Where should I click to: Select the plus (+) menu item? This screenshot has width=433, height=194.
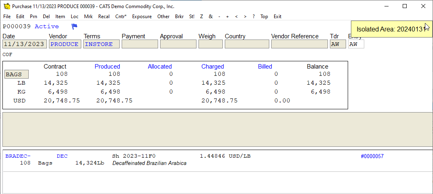pos(227,17)
